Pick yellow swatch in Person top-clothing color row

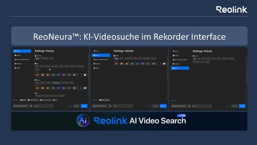(43, 75)
